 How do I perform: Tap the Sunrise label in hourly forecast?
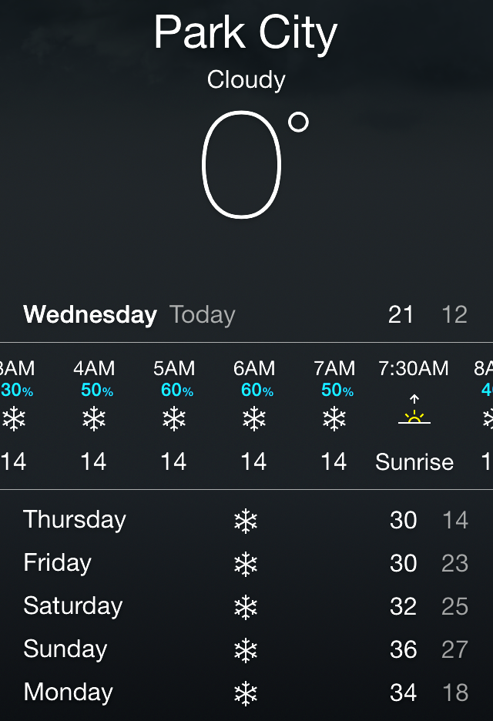(x=414, y=462)
